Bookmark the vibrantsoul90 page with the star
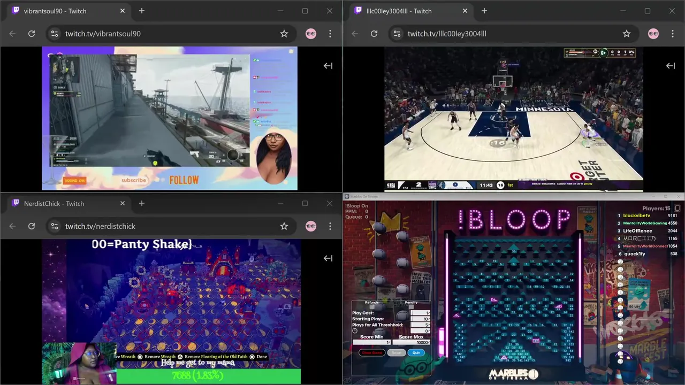Image resolution: width=685 pixels, height=385 pixels. pyautogui.click(x=284, y=34)
